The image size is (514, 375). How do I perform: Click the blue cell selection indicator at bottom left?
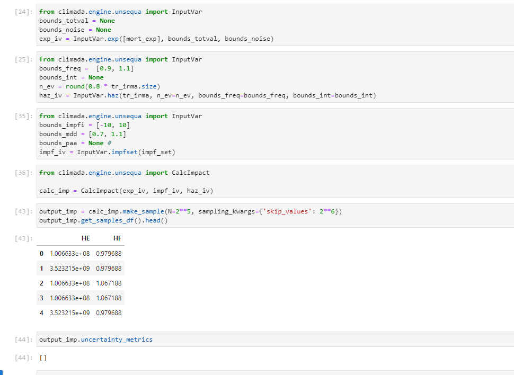pos(3,373)
